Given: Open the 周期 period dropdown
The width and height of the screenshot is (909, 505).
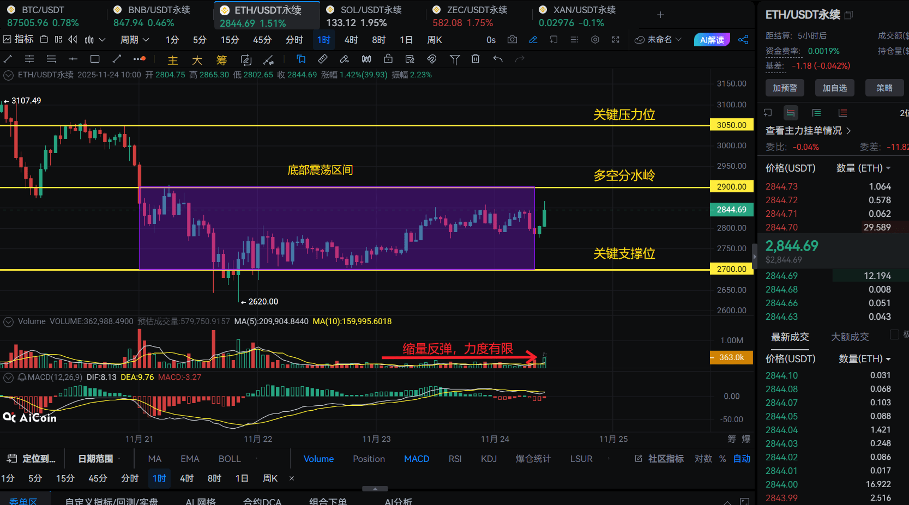Looking at the screenshot, I should point(135,39).
